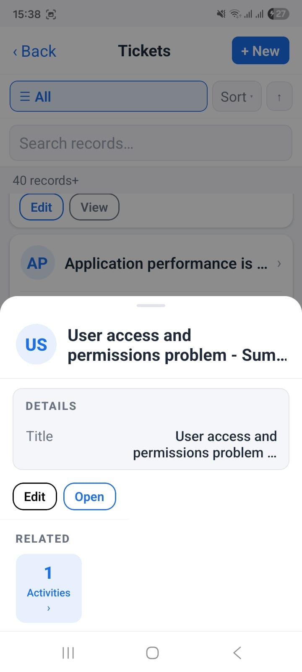Tap the list card's Edit button
The image size is (302, 672).
pos(42,207)
